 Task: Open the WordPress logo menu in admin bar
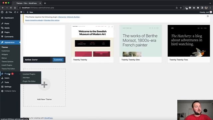pos(2,12)
